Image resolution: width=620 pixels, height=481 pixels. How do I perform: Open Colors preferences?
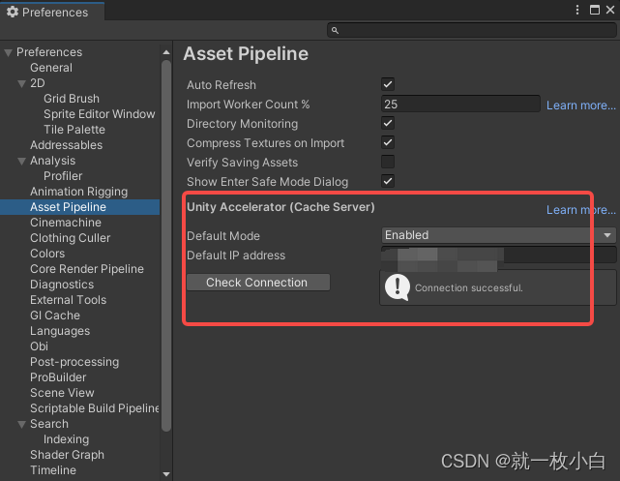click(x=47, y=254)
